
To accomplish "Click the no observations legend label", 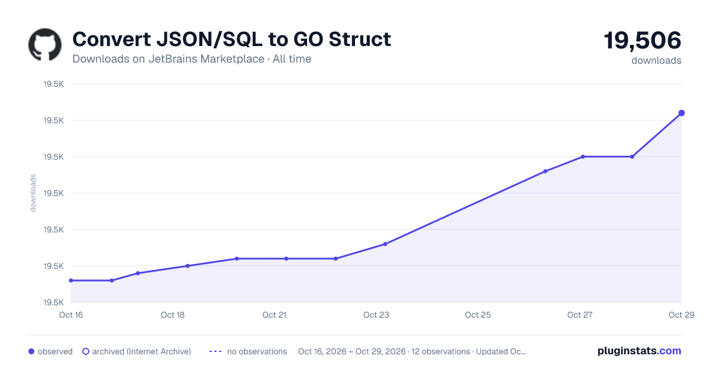I will point(257,351).
